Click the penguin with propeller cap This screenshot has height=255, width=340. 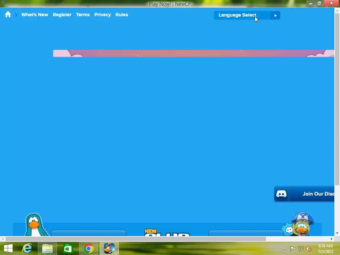(x=303, y=224)
